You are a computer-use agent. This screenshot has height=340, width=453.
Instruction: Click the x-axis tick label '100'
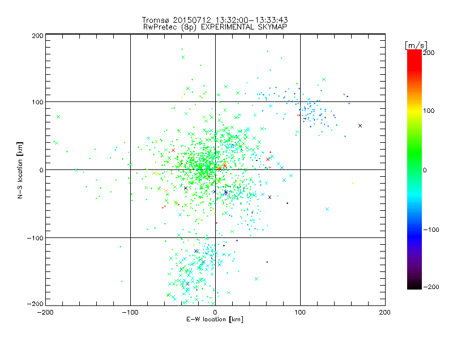click(x=300, y=312)
